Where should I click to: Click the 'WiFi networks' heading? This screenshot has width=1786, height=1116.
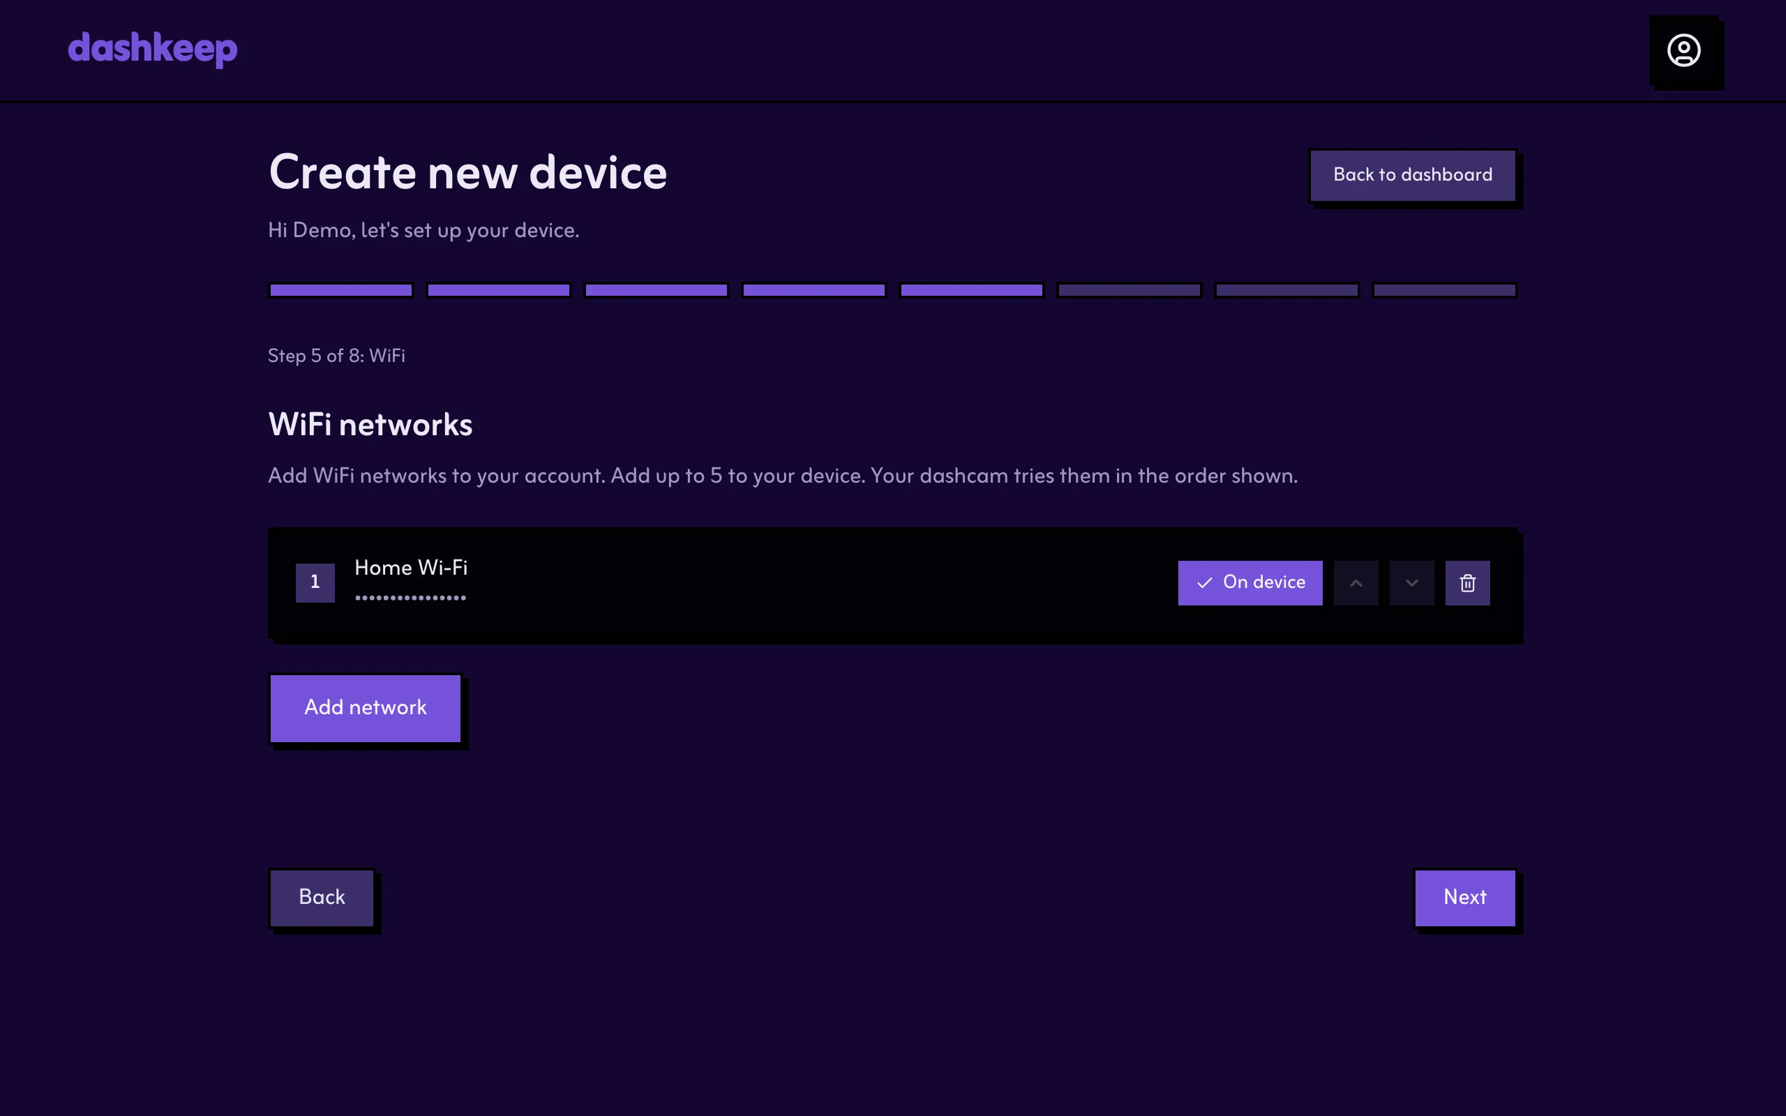point(370,425)
